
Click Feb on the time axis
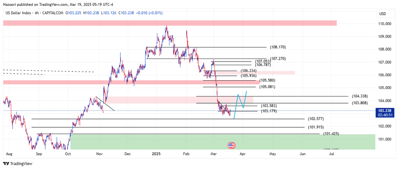(187, 154)
